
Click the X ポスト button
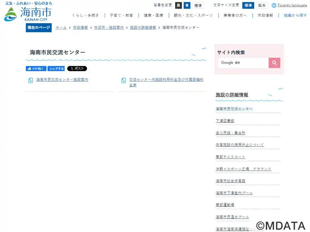pyautogui.click(x=77, y=68)
